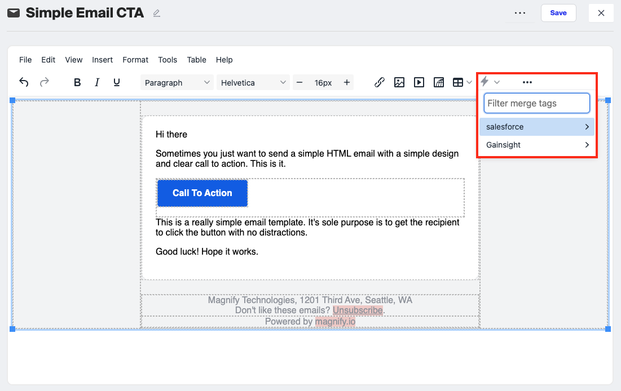Image resolution: width=621 pixels, height=391 pixels.
Task: Click the insert media icon
Action: 419,82
